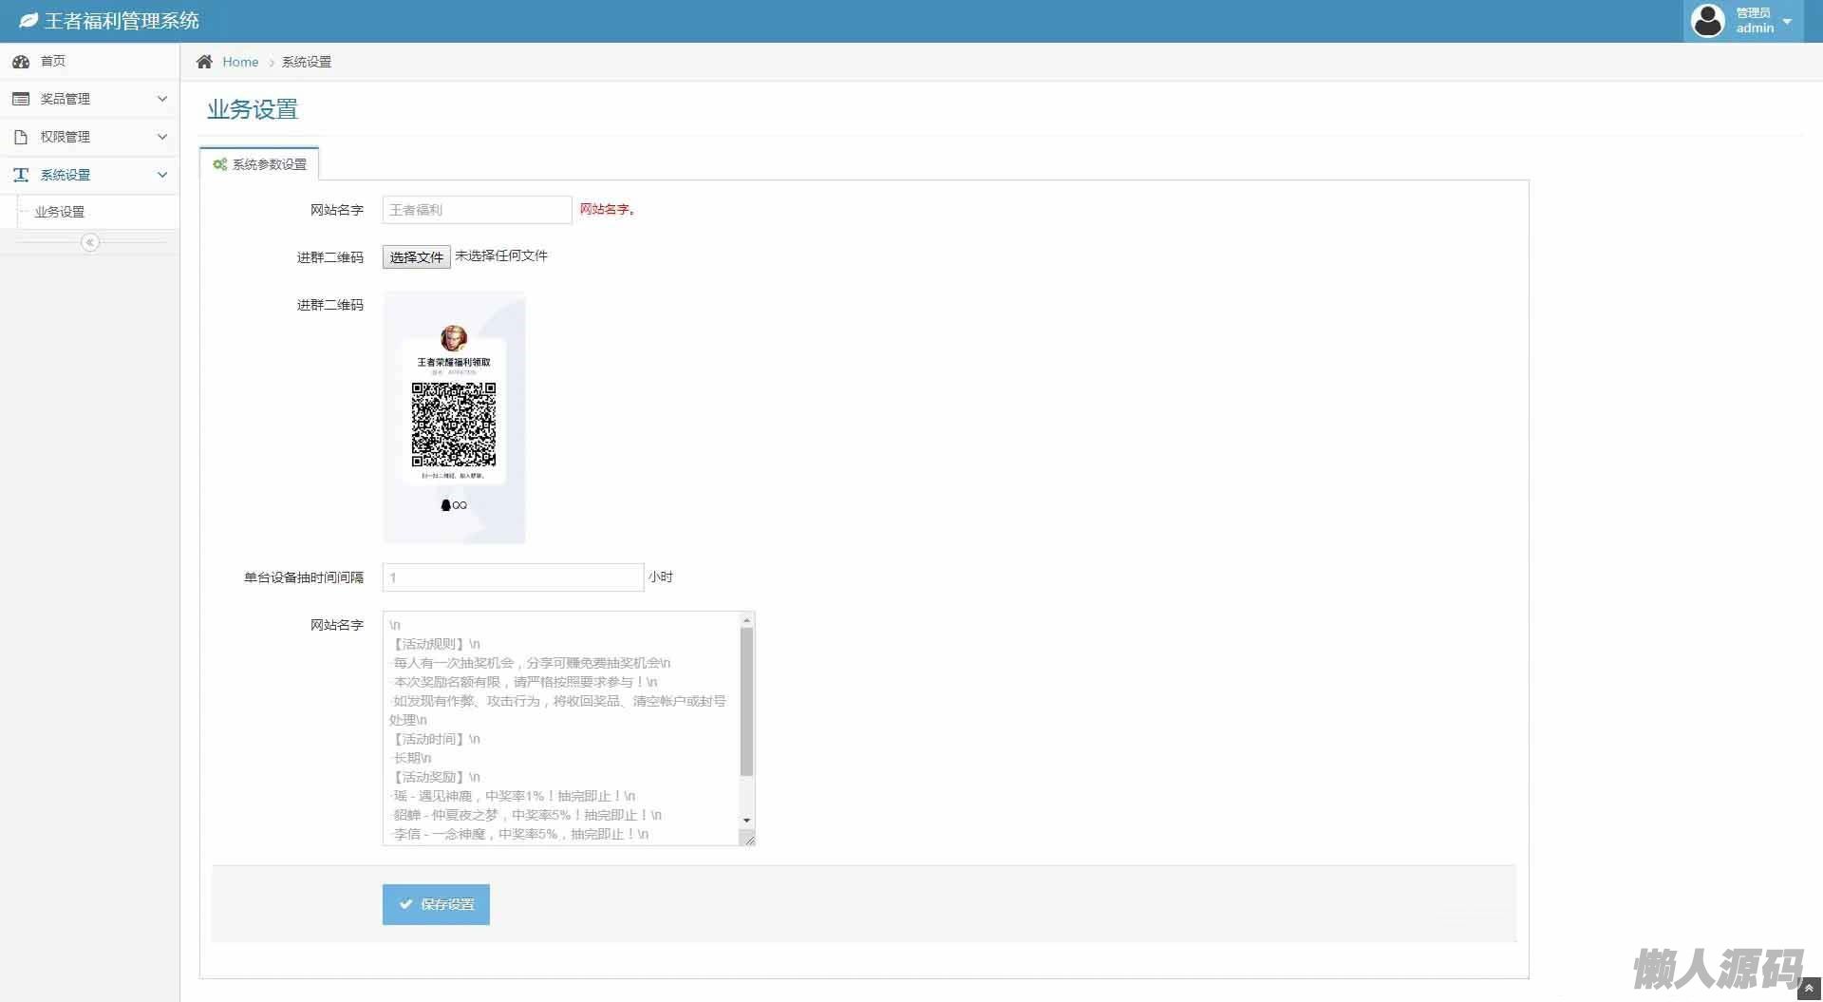Click 系统设置 breadcrumb text
Image resolution: width=1823 pixels, height=1002 pixels.
(307, 62)
